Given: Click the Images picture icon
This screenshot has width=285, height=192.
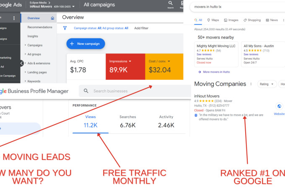Looking at the screenshot, I should pos(225,20).
